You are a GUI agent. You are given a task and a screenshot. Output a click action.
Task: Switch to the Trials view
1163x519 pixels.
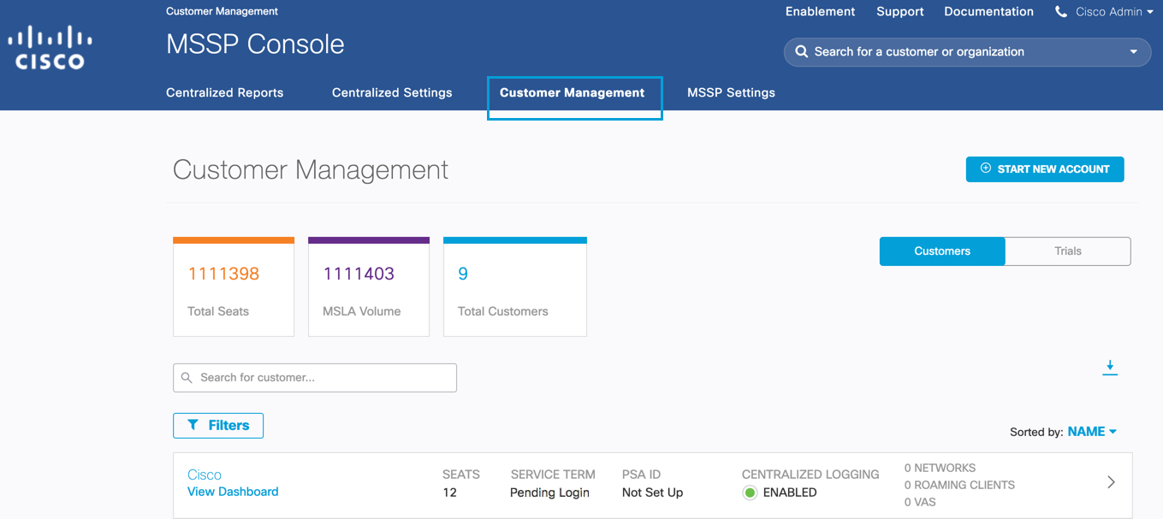[x=1068, y=251]
